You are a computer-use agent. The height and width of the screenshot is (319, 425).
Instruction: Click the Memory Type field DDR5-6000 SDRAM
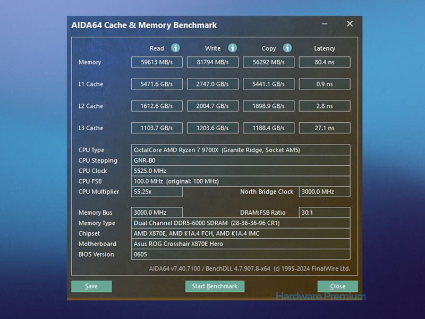point(241,223)
